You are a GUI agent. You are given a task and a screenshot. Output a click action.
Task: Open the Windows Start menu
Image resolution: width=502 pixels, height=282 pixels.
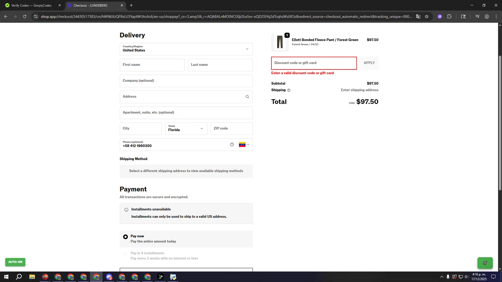[x=6, y=277]
